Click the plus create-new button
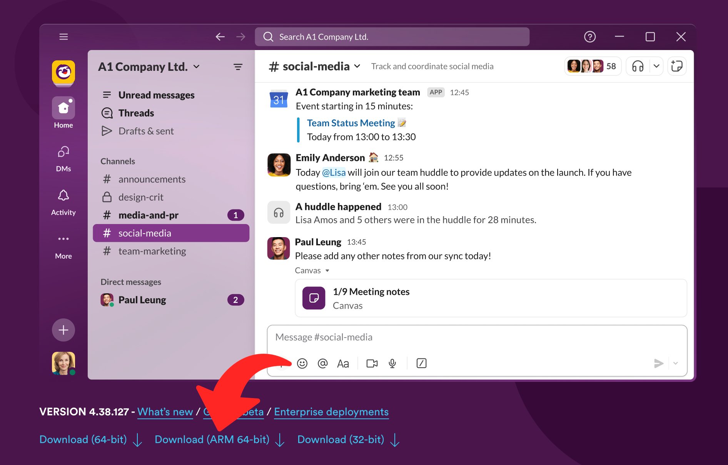 click(x=63, y=330)
